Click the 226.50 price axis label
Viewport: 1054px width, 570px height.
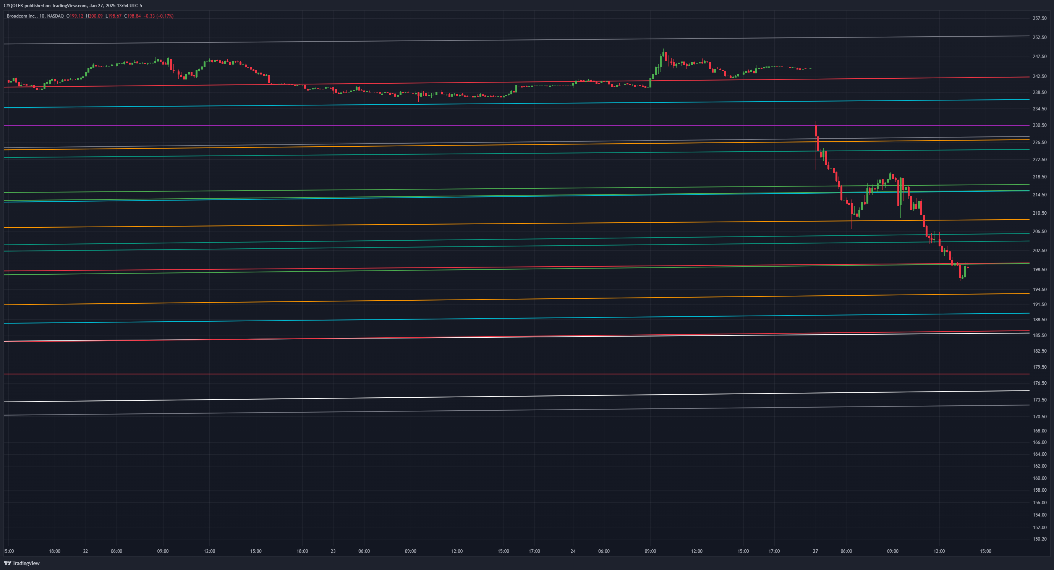point(1040,142)
